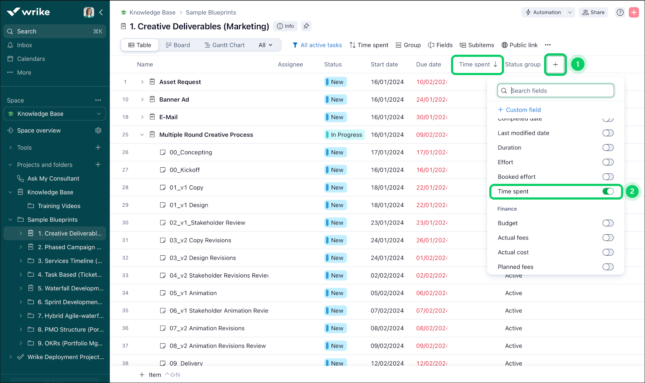Switch to the Board view tab
645x383 pixels.
coord(178,45)
